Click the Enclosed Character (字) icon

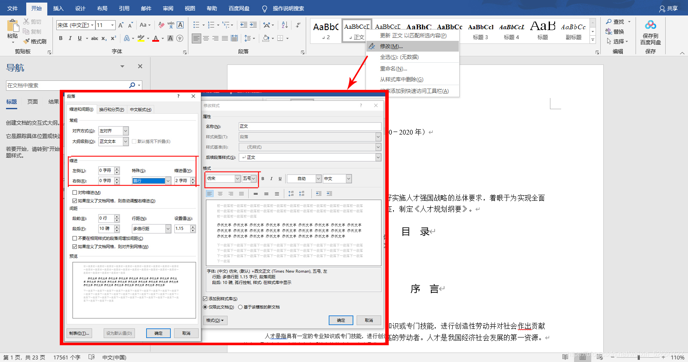(180, 38)
